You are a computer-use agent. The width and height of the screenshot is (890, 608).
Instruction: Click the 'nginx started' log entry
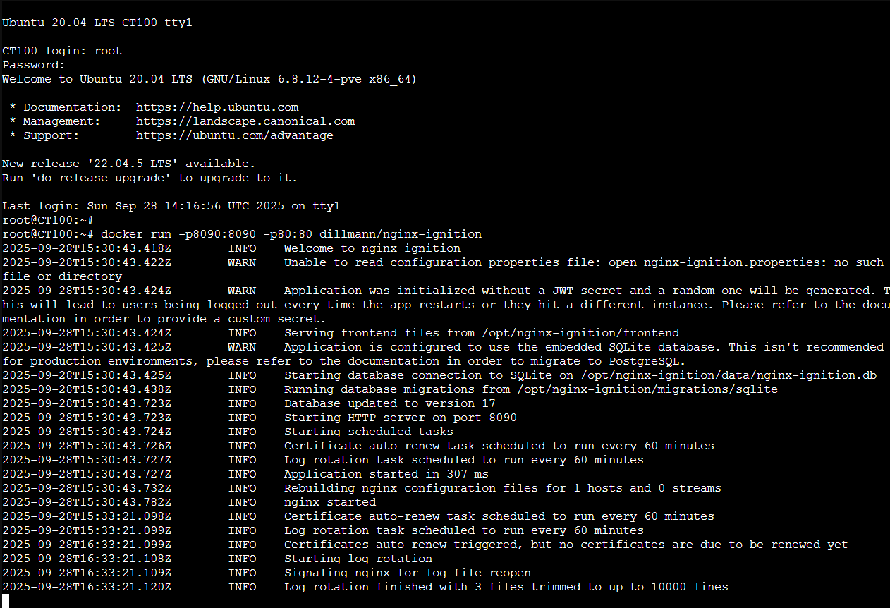coord(329,502)
